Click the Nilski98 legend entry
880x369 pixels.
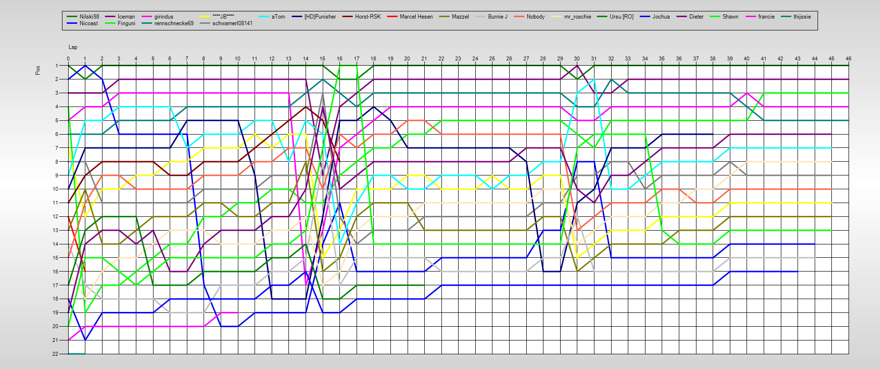89,17
